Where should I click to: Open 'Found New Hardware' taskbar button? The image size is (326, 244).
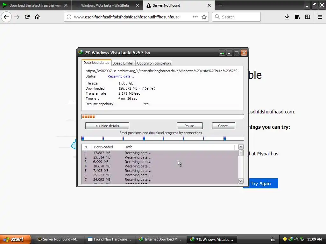110,239
